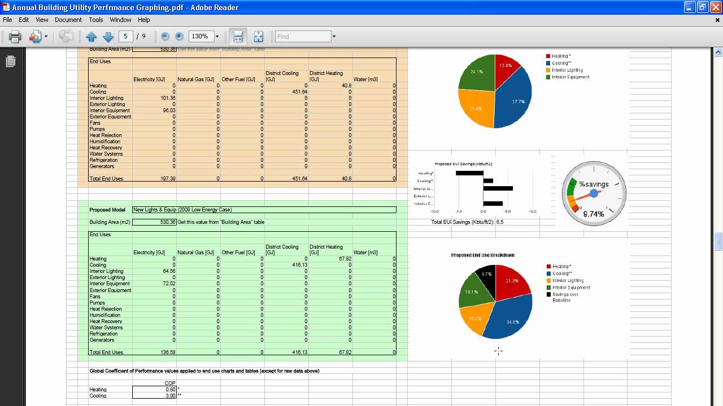Click the Print icon
The image size is (723, 406).
click(14, 36)
